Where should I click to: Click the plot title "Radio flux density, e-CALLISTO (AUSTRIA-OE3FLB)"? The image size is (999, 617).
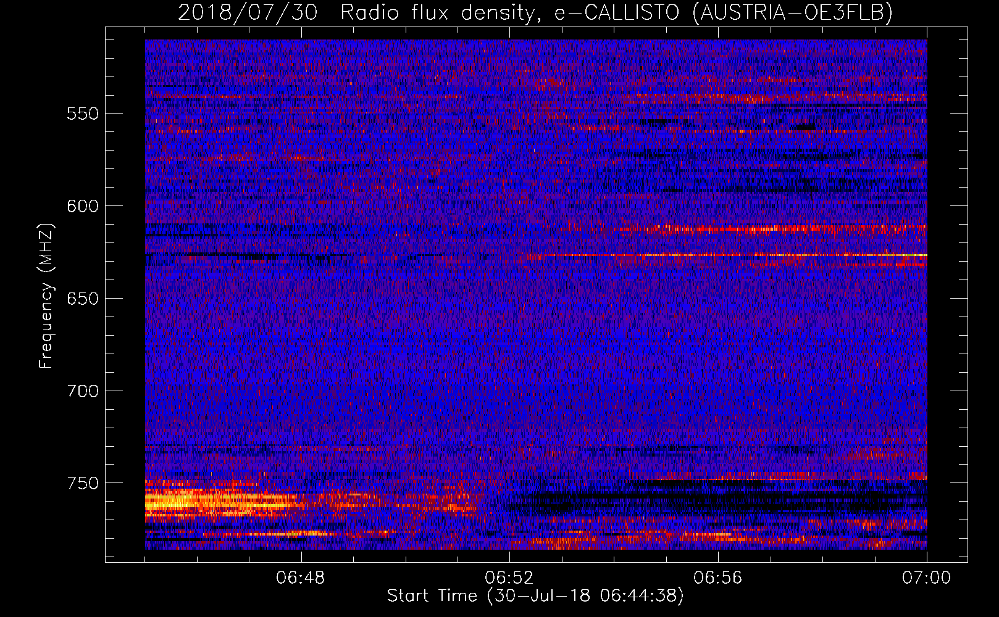(x=616, y=13)
